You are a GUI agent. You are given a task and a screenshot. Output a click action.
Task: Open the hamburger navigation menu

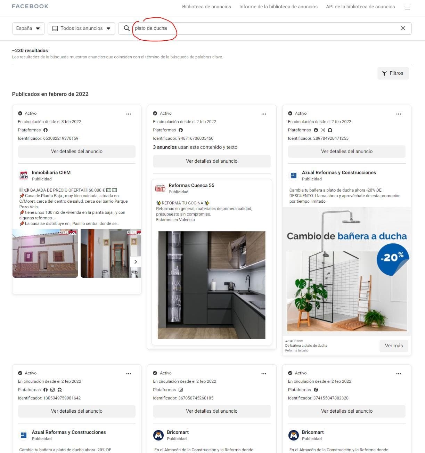click(407, 6)
